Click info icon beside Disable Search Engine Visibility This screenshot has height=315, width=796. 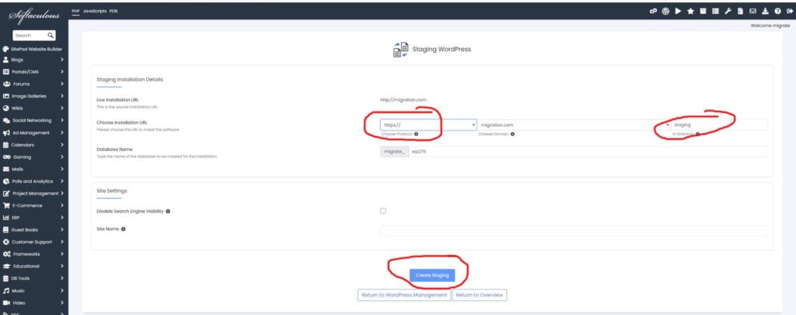point(168,212)
